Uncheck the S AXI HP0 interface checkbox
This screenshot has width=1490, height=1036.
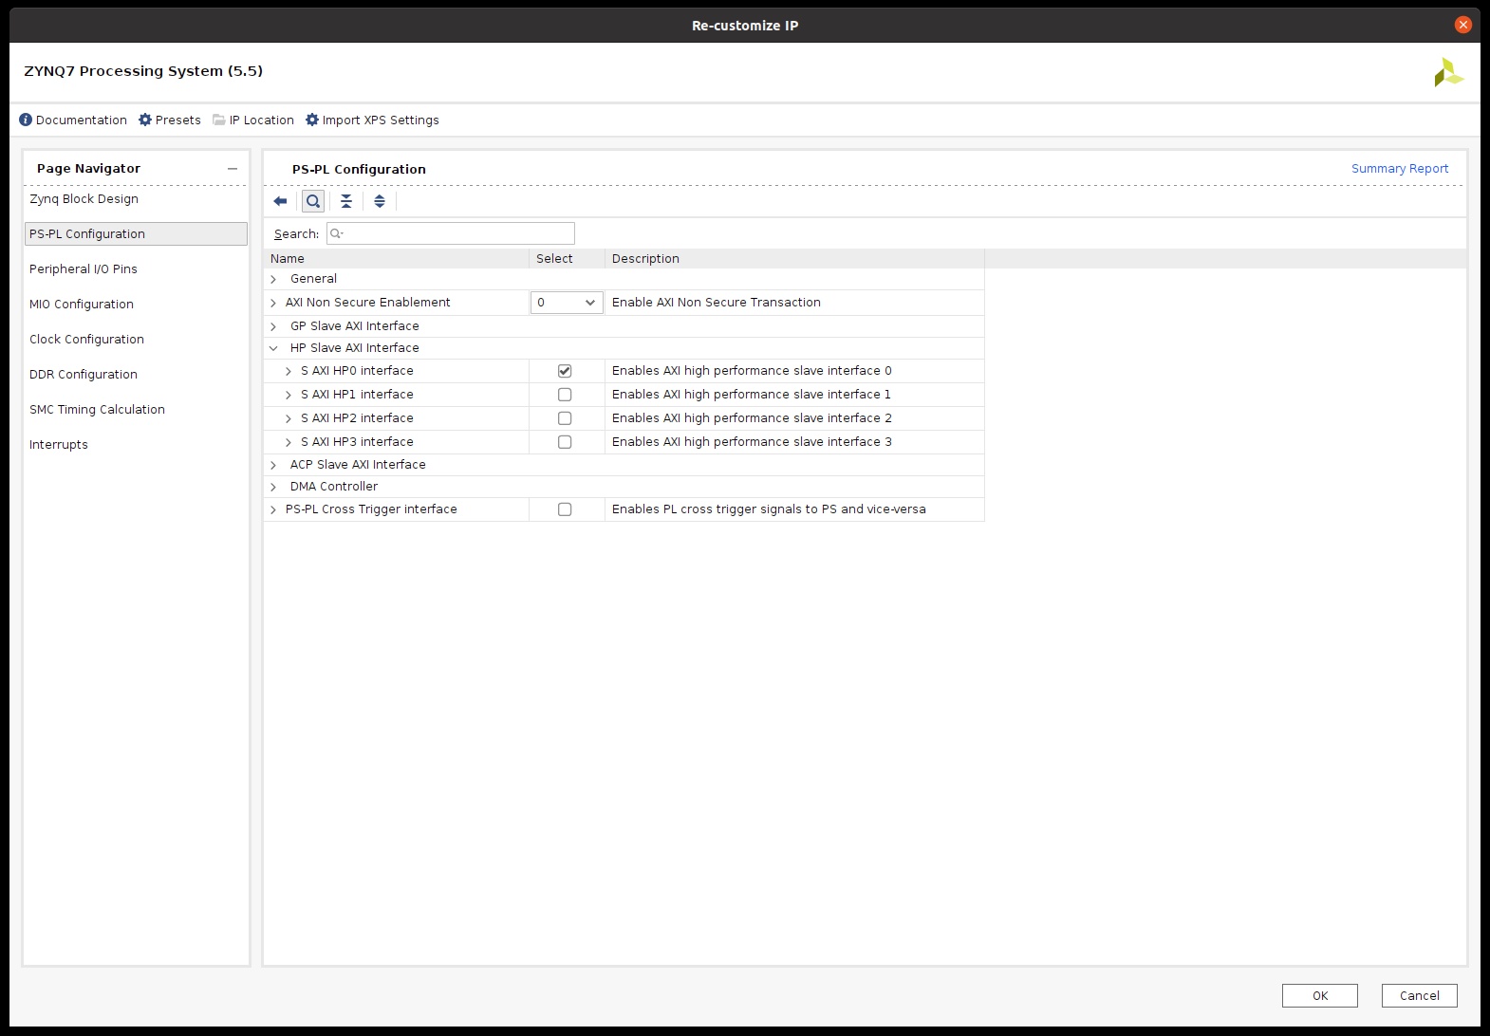(565, 371)
